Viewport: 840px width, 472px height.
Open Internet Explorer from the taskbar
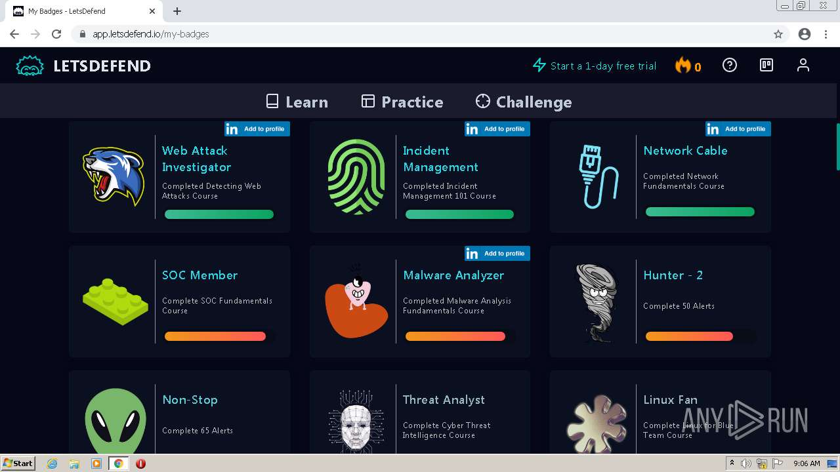(x=52, y=463)
